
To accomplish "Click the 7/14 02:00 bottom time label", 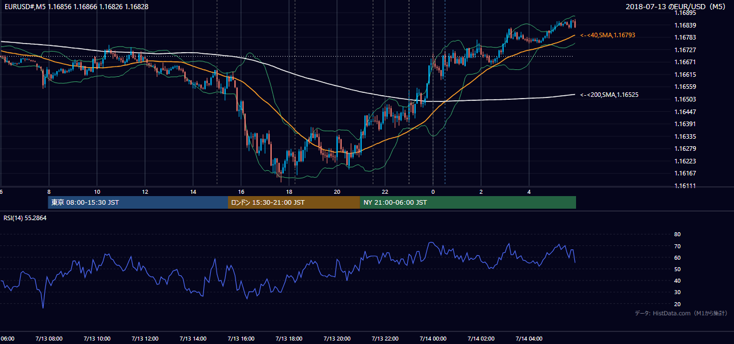I will pos(481,339).
